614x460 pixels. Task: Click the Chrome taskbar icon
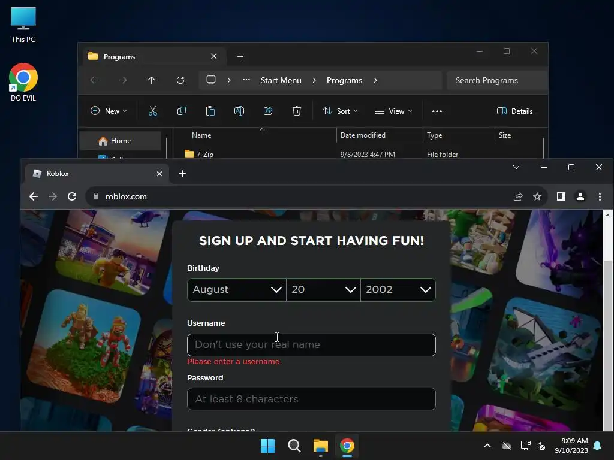coord(347,446)
